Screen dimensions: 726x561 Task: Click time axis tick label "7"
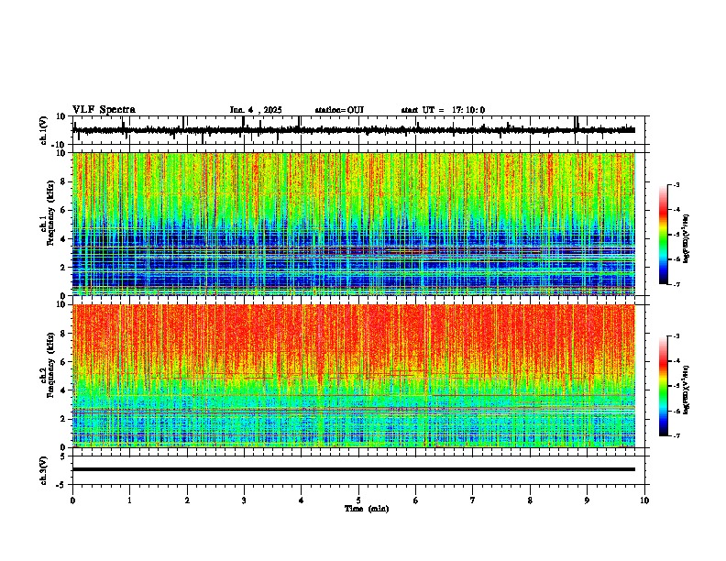coord(473,500)
